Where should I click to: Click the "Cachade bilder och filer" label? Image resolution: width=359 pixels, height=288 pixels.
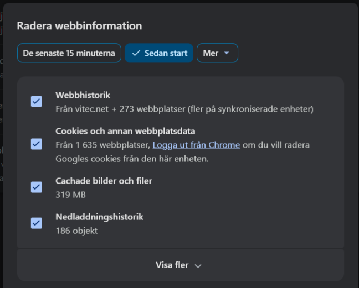104,181
